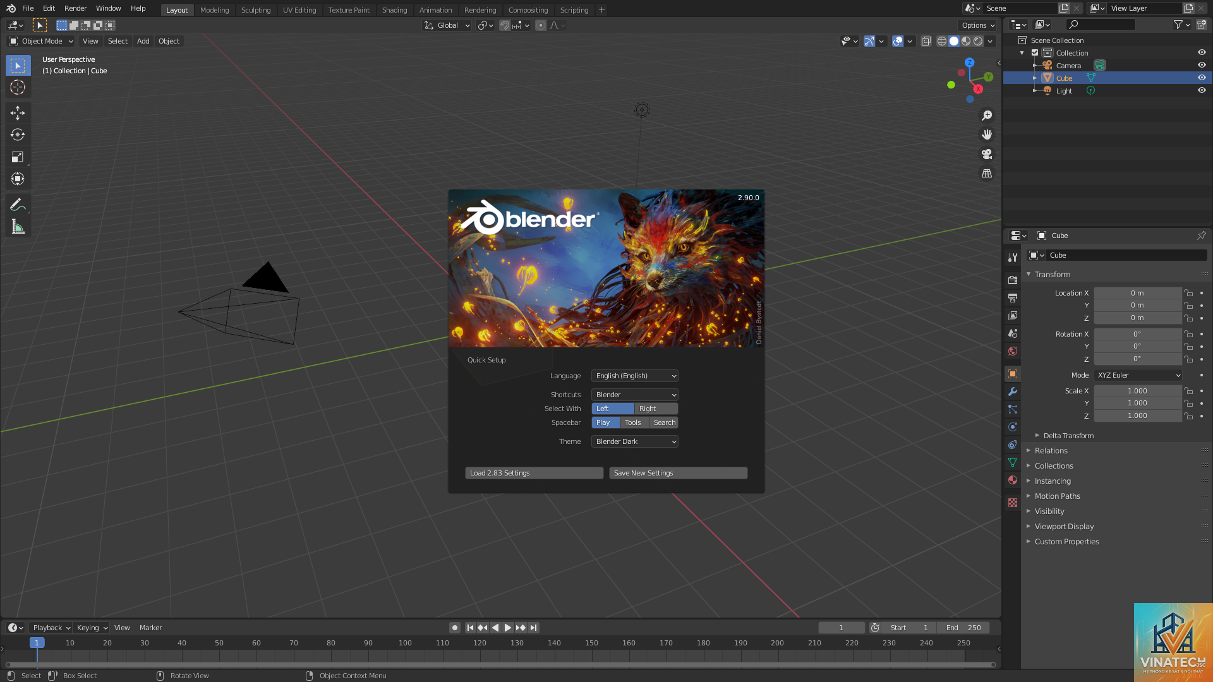Switch to the Modeling workspace tab
Image resolution: width=1213 pixels, height=682 pixels.
214,10
